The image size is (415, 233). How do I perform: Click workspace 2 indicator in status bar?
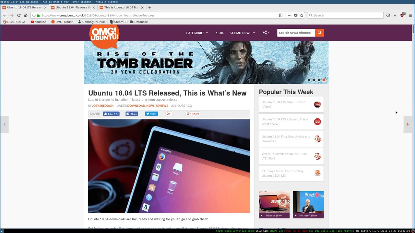[2, 231]
